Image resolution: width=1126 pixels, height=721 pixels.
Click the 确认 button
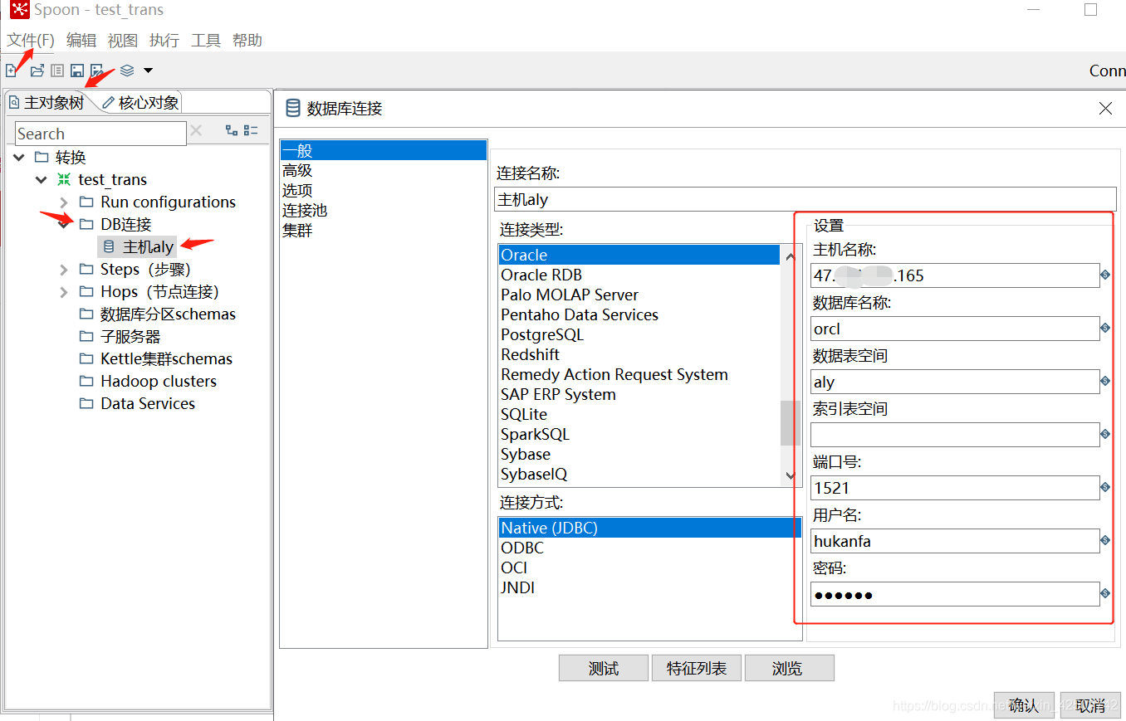pos(1024,705)
